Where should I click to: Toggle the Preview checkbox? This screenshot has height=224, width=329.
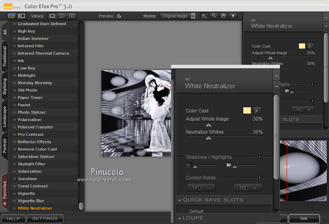coord(119,16)
